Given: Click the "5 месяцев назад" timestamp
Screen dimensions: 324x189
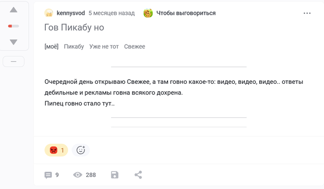Looking at the screenshot, I should click(x=112, y=13).
